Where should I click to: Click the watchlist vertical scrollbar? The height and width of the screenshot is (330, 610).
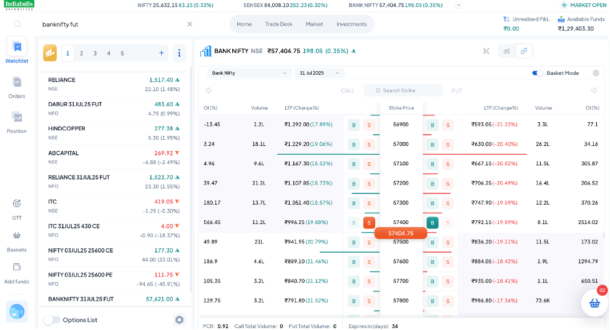pyautogui.click(x=190, y=179)
